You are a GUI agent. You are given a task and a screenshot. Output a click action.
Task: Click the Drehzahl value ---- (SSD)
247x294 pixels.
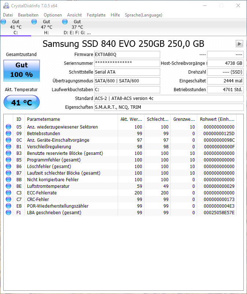225,72
